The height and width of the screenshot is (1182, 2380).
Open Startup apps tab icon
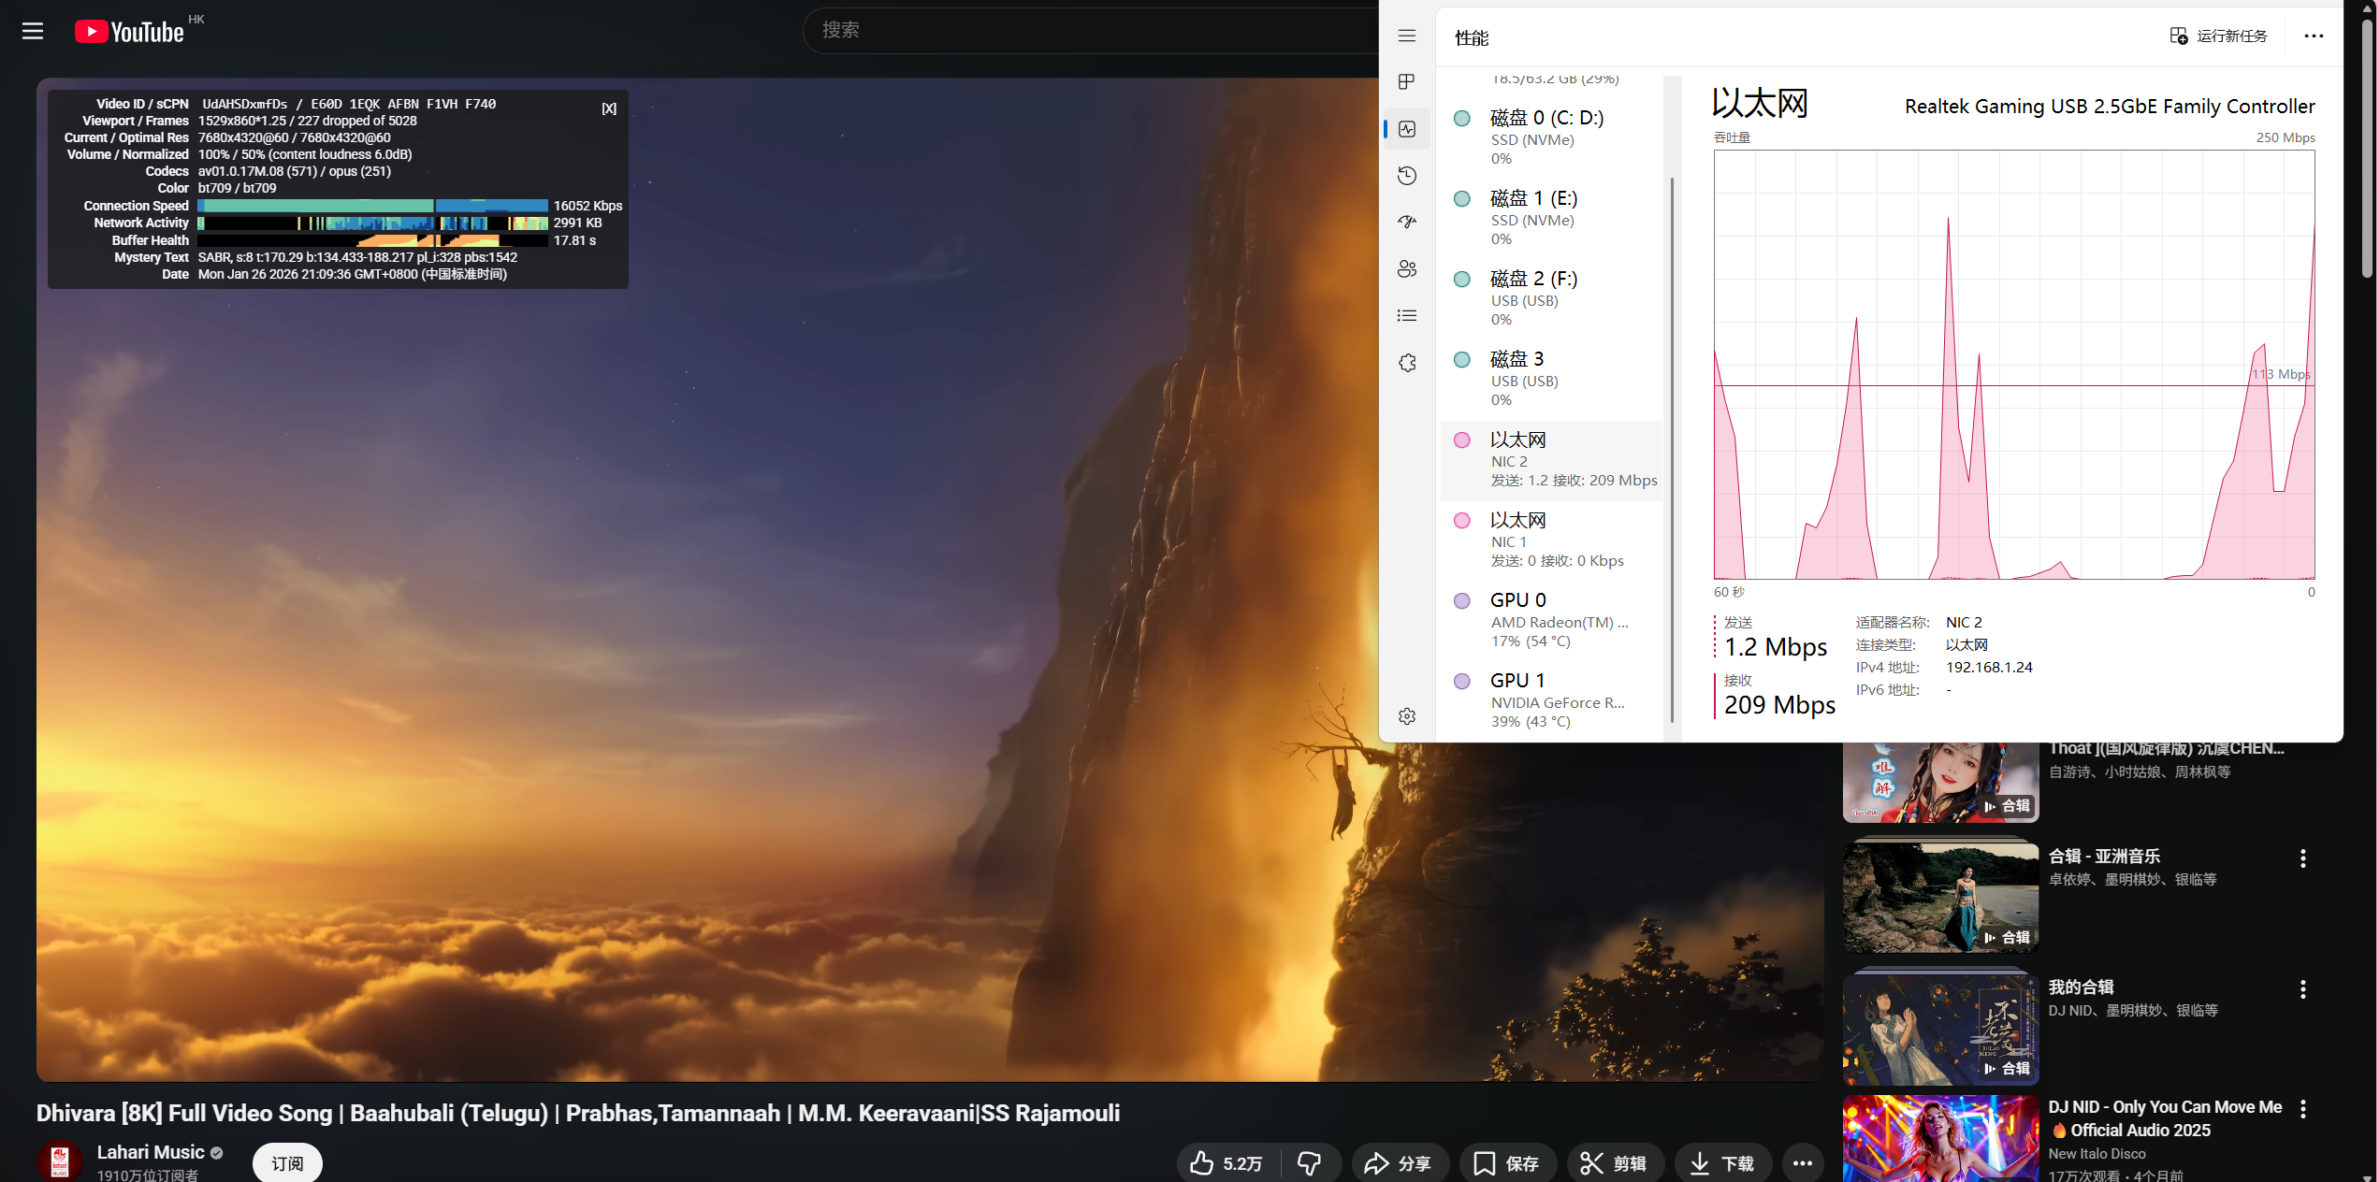(x=1406, y=223)
